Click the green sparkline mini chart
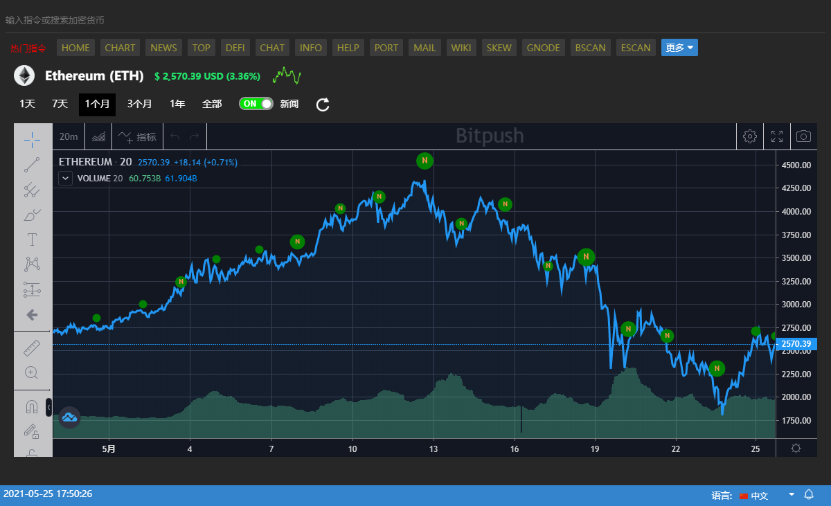This screenshot has height=506, width=831. coord(287,75)
